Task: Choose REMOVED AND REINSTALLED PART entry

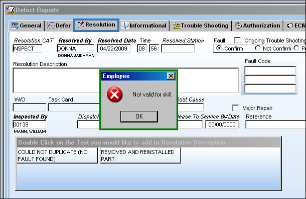Action: tap(140, 155)
